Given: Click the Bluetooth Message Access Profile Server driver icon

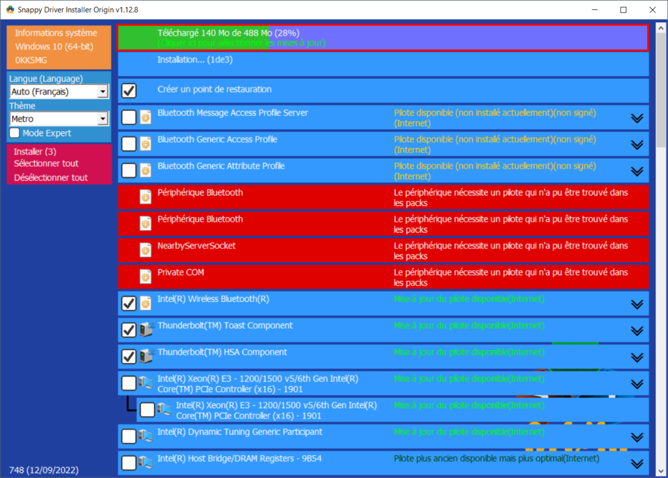Looking at the screenshot, I should pos(145,117).
